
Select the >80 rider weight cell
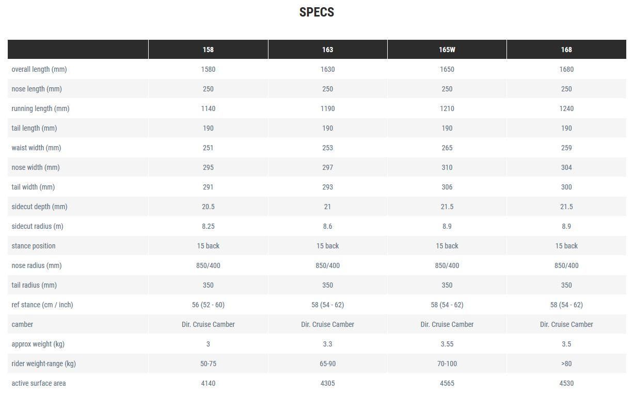point(566,364)
